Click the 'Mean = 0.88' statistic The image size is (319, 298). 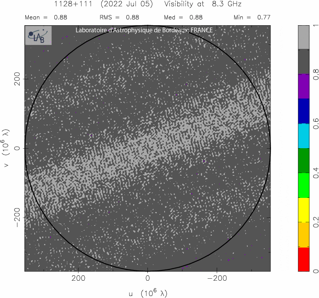tap(46, 17)
